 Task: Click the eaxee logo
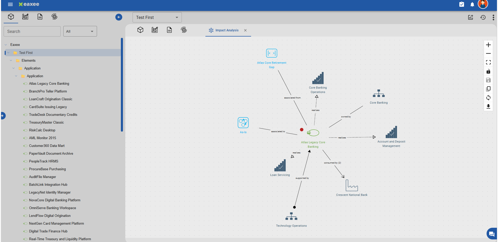click(29, 4)
